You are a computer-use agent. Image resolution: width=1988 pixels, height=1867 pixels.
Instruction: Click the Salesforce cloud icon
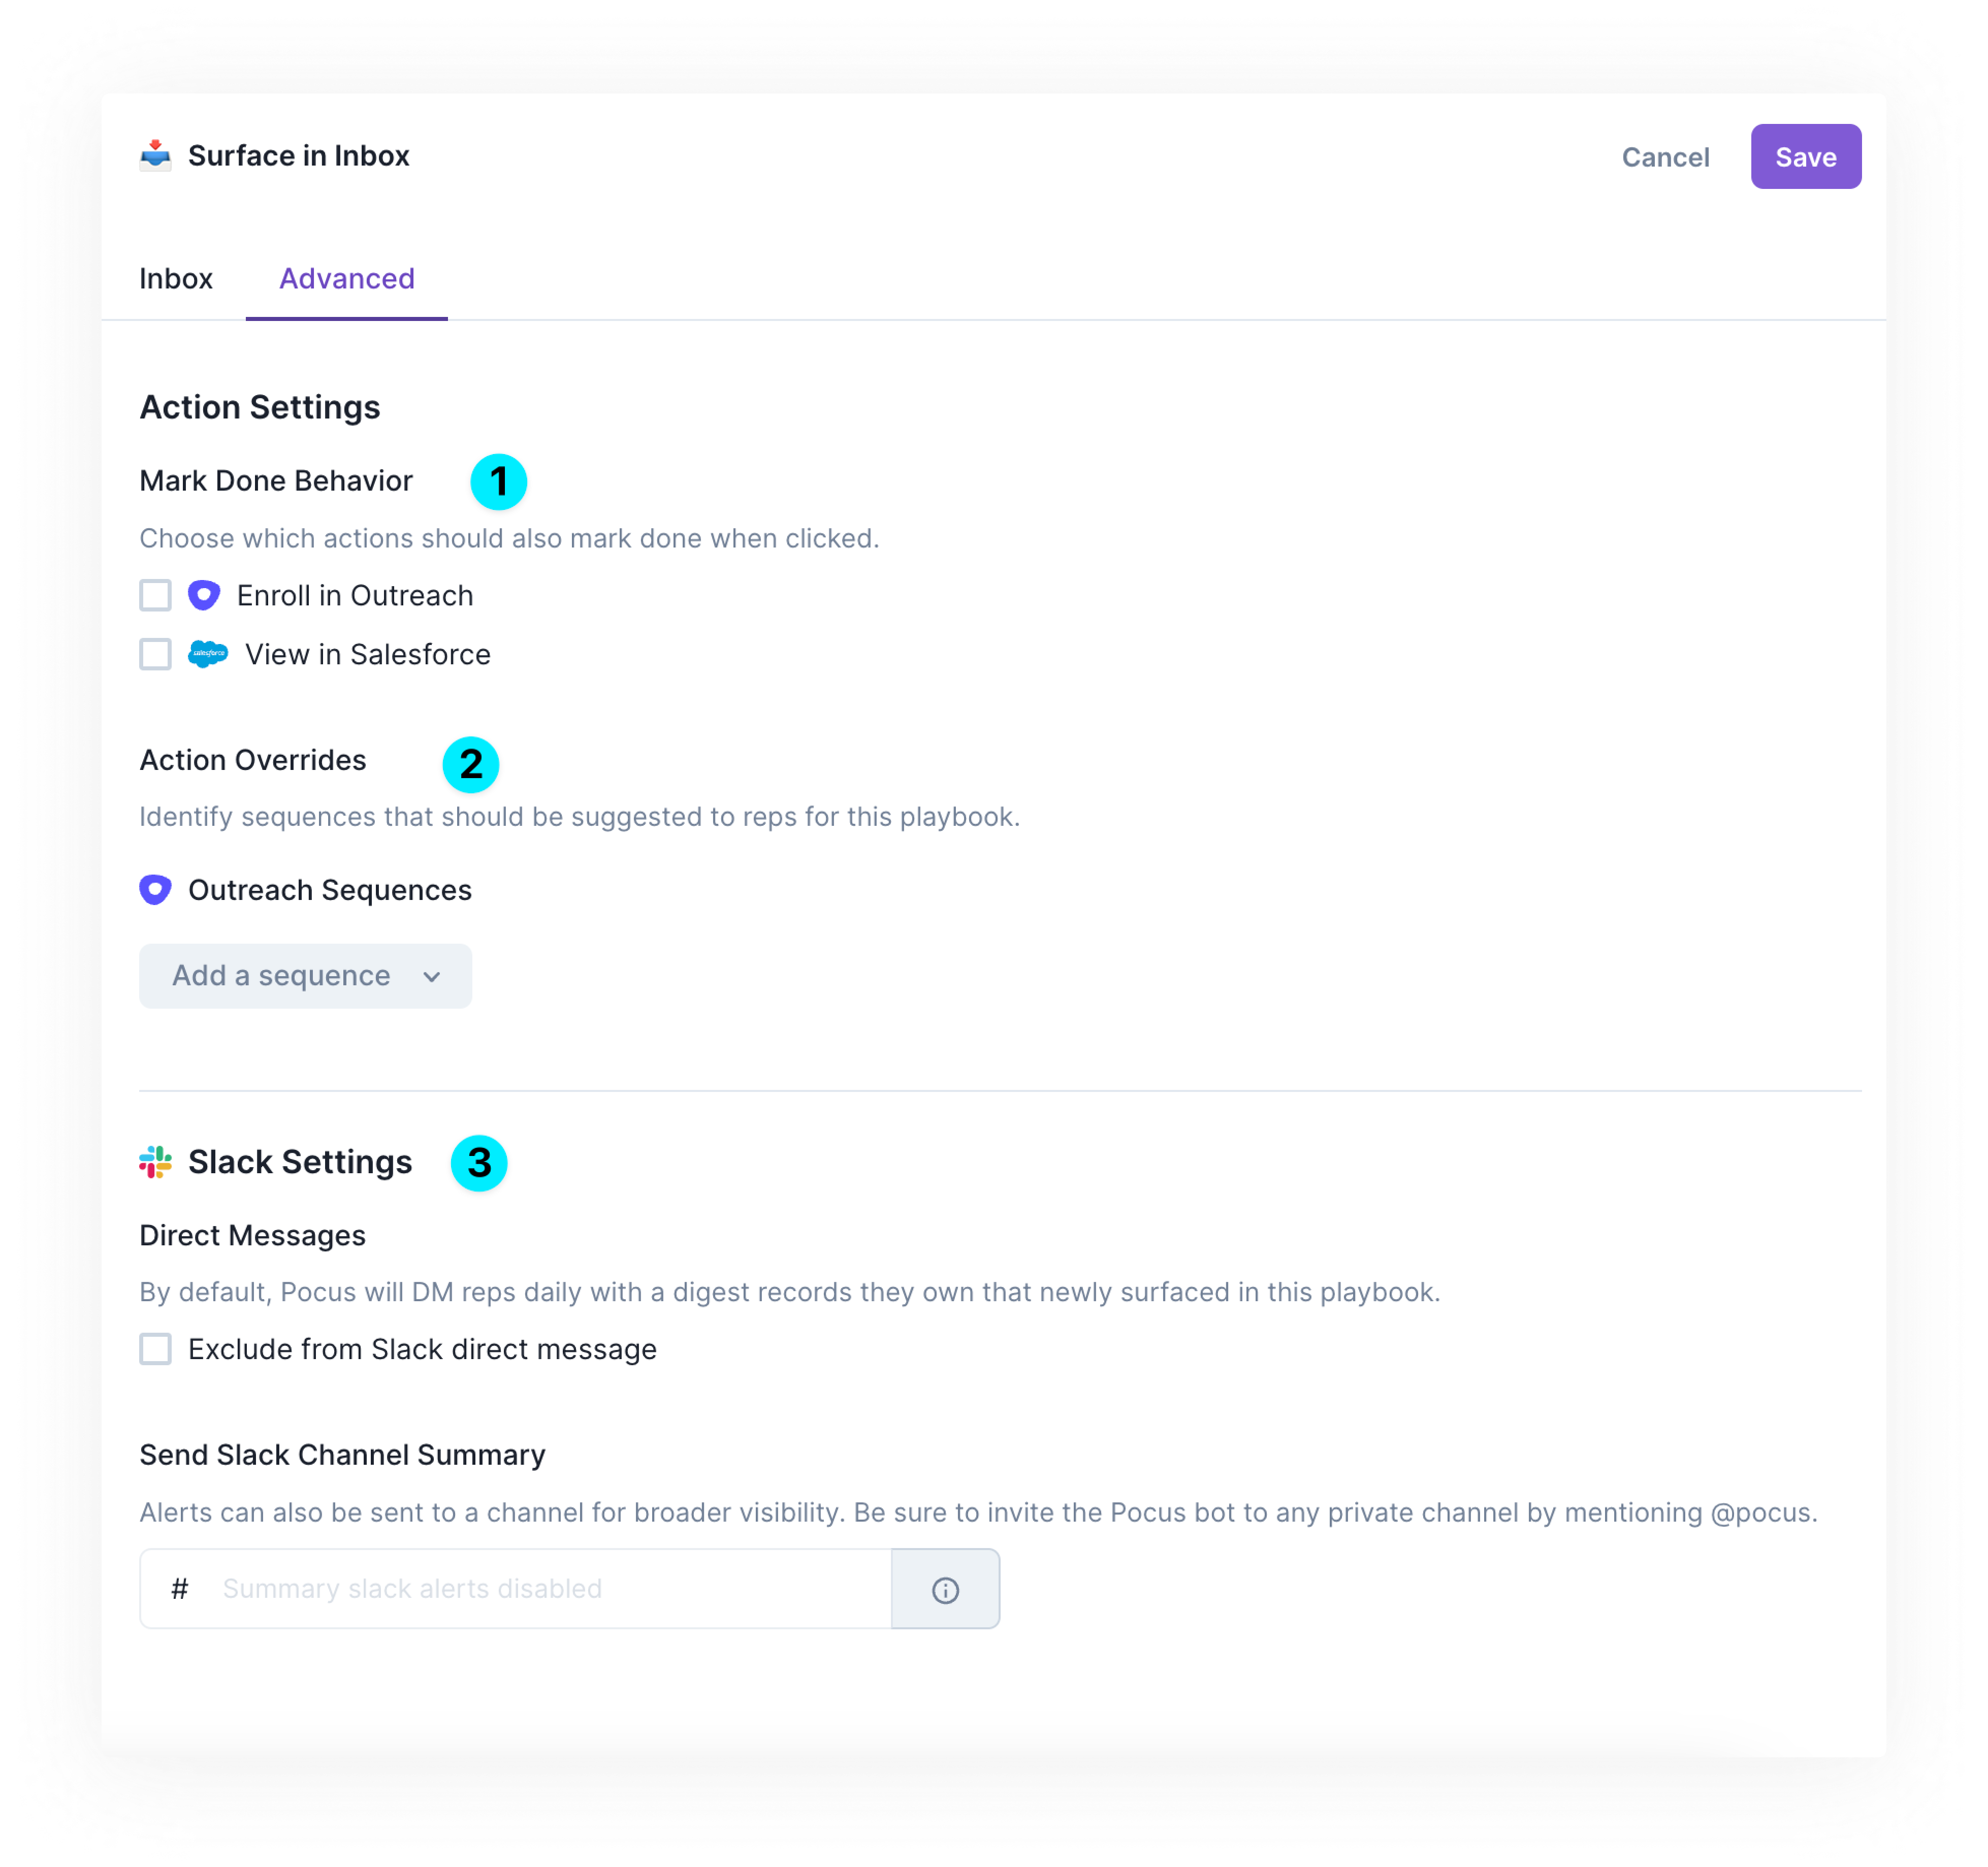(208, 654)
